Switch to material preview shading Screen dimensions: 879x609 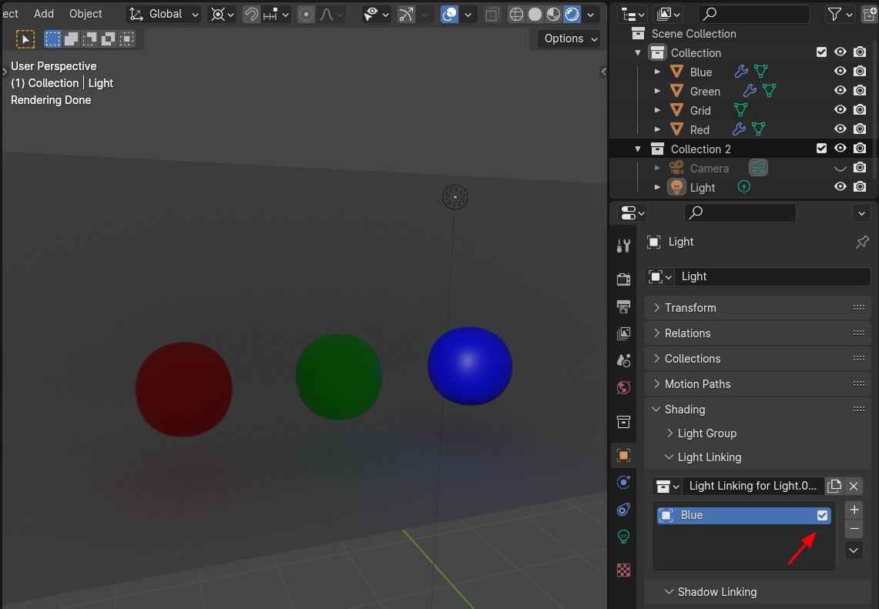(553, 14)
